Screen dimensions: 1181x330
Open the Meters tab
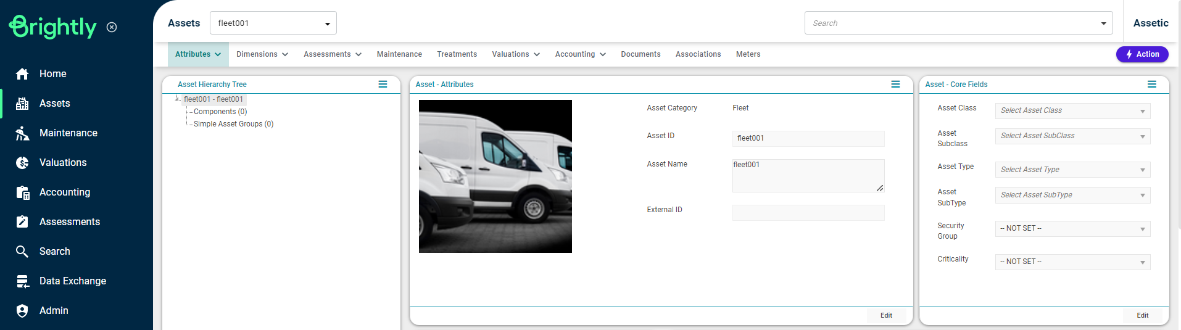click(748, 54)
